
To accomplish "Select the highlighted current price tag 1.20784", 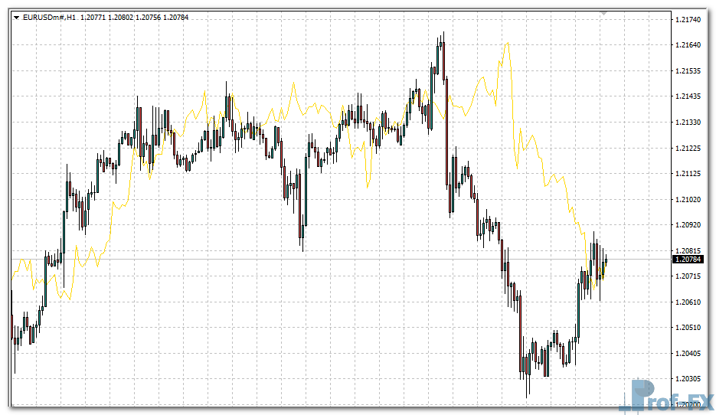I will click(688, 260).
